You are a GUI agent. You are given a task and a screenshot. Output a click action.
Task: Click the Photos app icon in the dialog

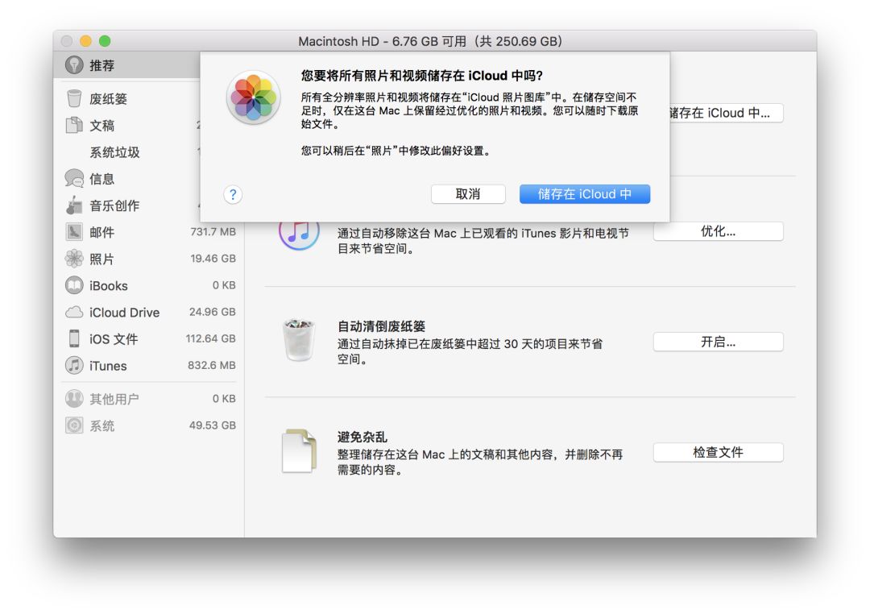pos(254,97)
